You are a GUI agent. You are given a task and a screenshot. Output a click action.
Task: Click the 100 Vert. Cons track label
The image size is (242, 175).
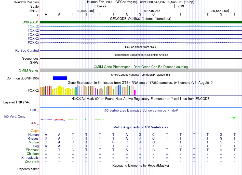pyautogui.click(x=14, y=116)
